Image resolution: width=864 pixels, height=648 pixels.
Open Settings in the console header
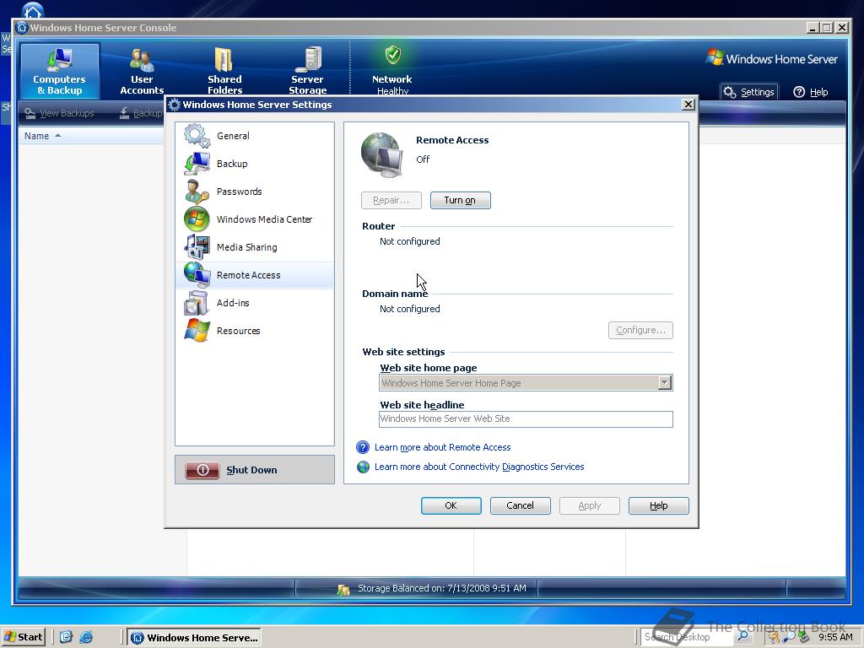click(x=749, y=92)
